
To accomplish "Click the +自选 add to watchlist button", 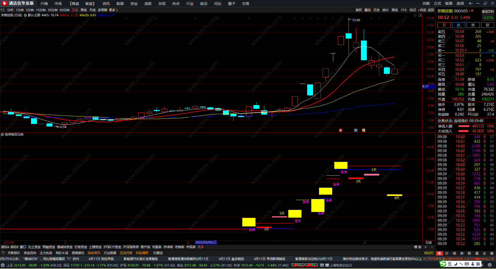I will point(422,10).
